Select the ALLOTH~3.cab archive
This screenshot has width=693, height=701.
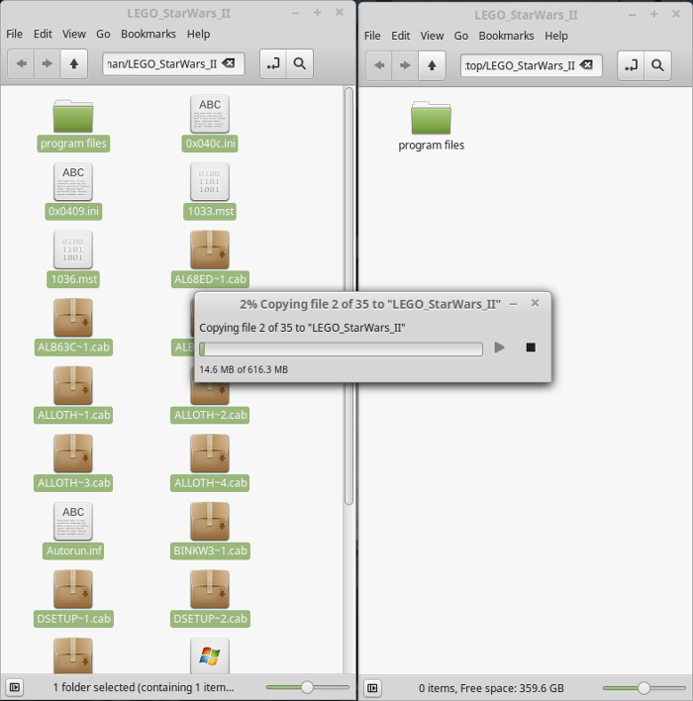click(x=73, y=463)
